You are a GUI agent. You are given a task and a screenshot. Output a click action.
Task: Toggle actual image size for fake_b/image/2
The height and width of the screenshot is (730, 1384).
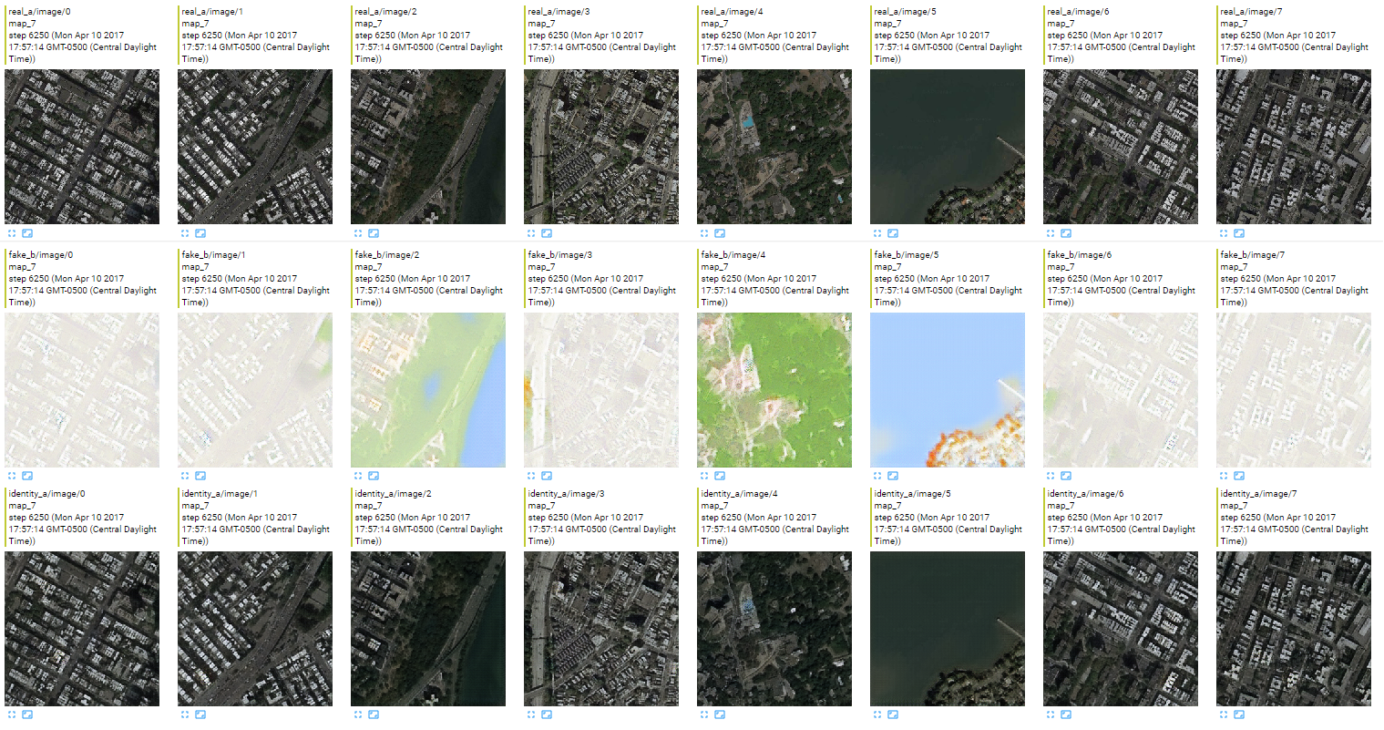[x=373, y=476]
